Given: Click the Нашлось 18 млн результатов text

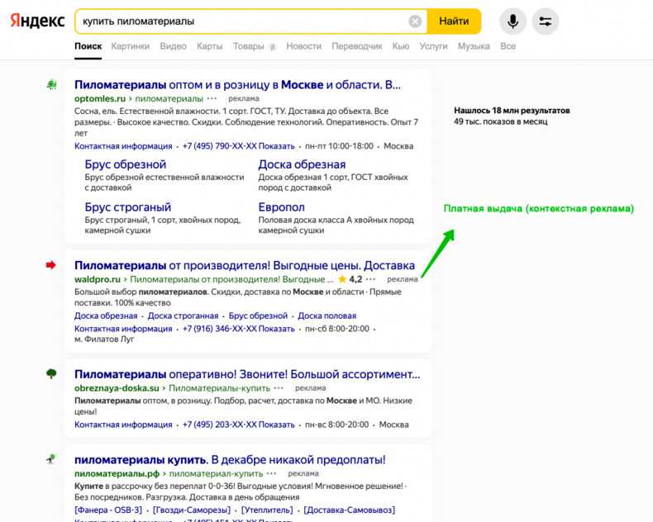Looking at the screenshot, I should [x=512, y=111].
